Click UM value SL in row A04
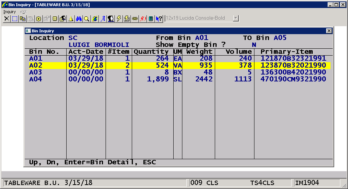 coord(178,79)
